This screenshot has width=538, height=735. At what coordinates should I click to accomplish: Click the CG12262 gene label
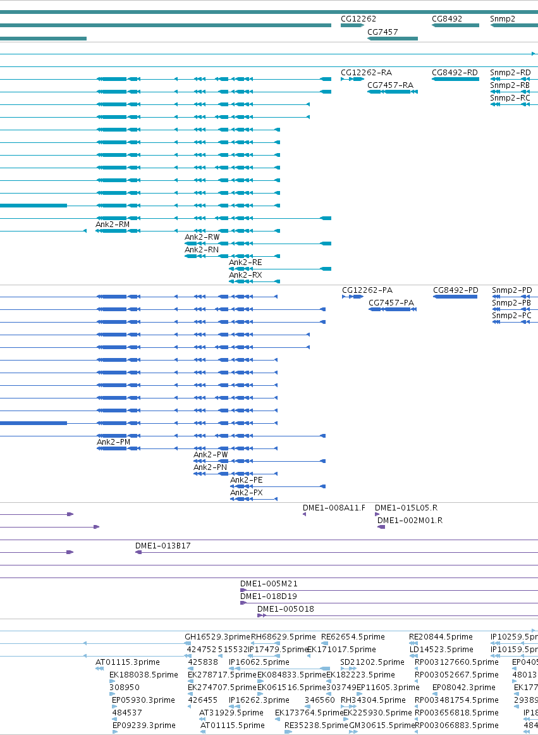358,19
